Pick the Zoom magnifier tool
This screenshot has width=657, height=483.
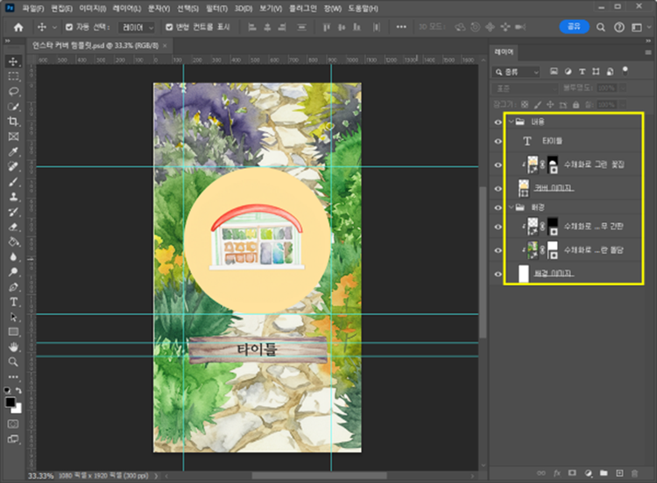click(x=14, y=361)
